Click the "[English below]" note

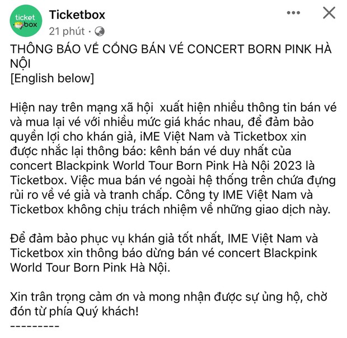pos(52,78)
